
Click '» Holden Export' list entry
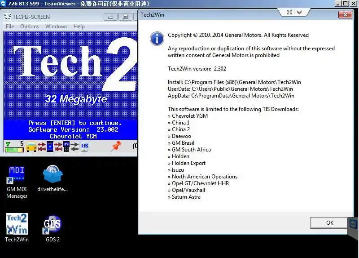tap(187, 163)
